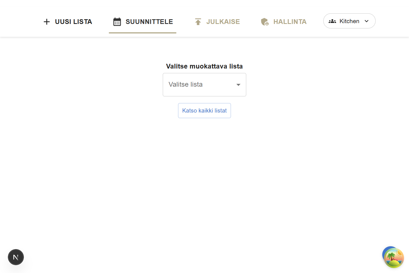Image resolution: width=409 pixels, height=273 pixels.
Task: Click the upload icon next to JULKAISE
Action: click(198, 21)
